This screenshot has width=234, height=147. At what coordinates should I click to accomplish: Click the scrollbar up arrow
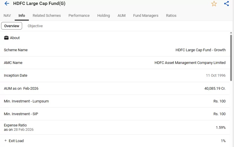(231, 33)
